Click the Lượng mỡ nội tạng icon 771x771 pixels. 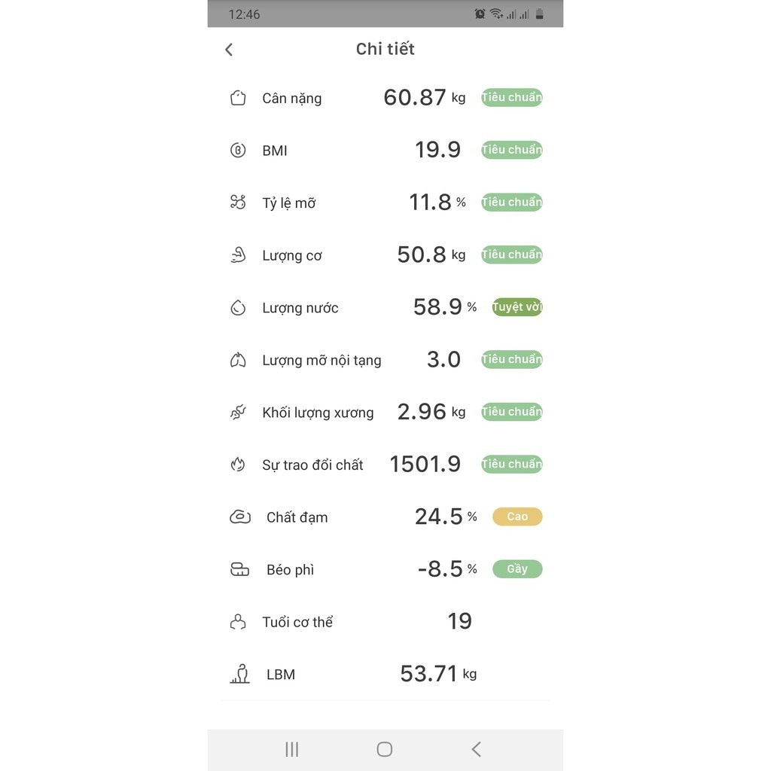(238, 360)
